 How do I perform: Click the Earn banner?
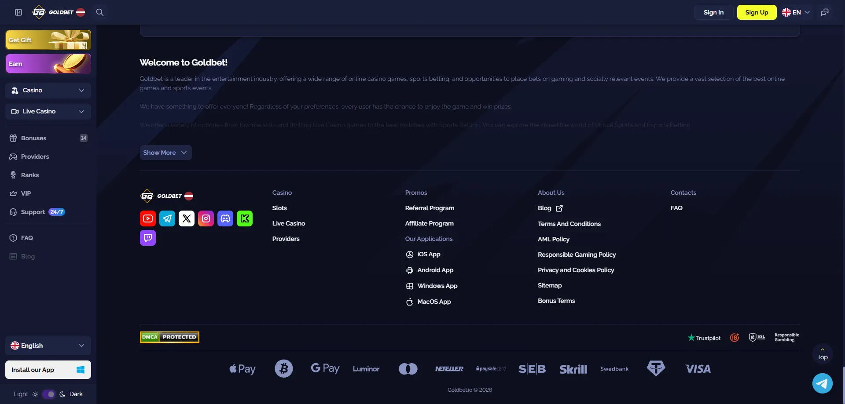[x=48, y=64]
